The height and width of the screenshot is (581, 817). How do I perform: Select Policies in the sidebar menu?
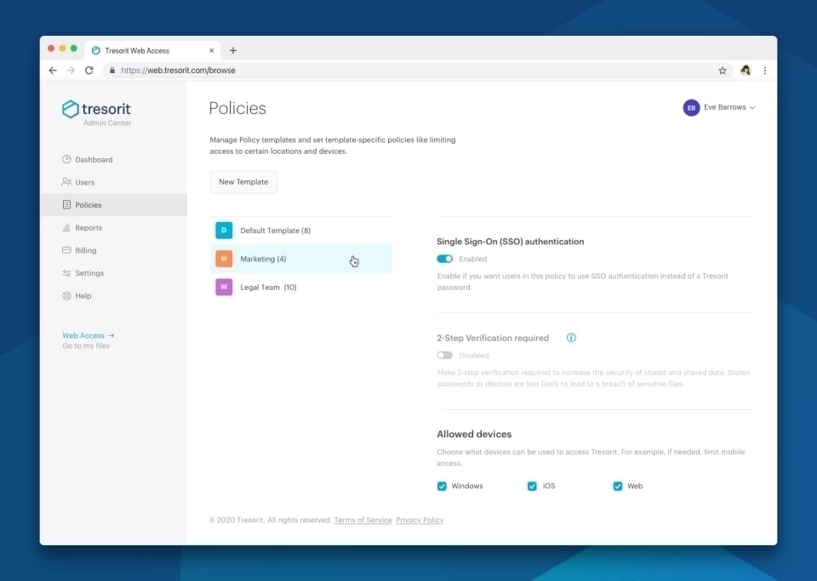tap(85, 204)
